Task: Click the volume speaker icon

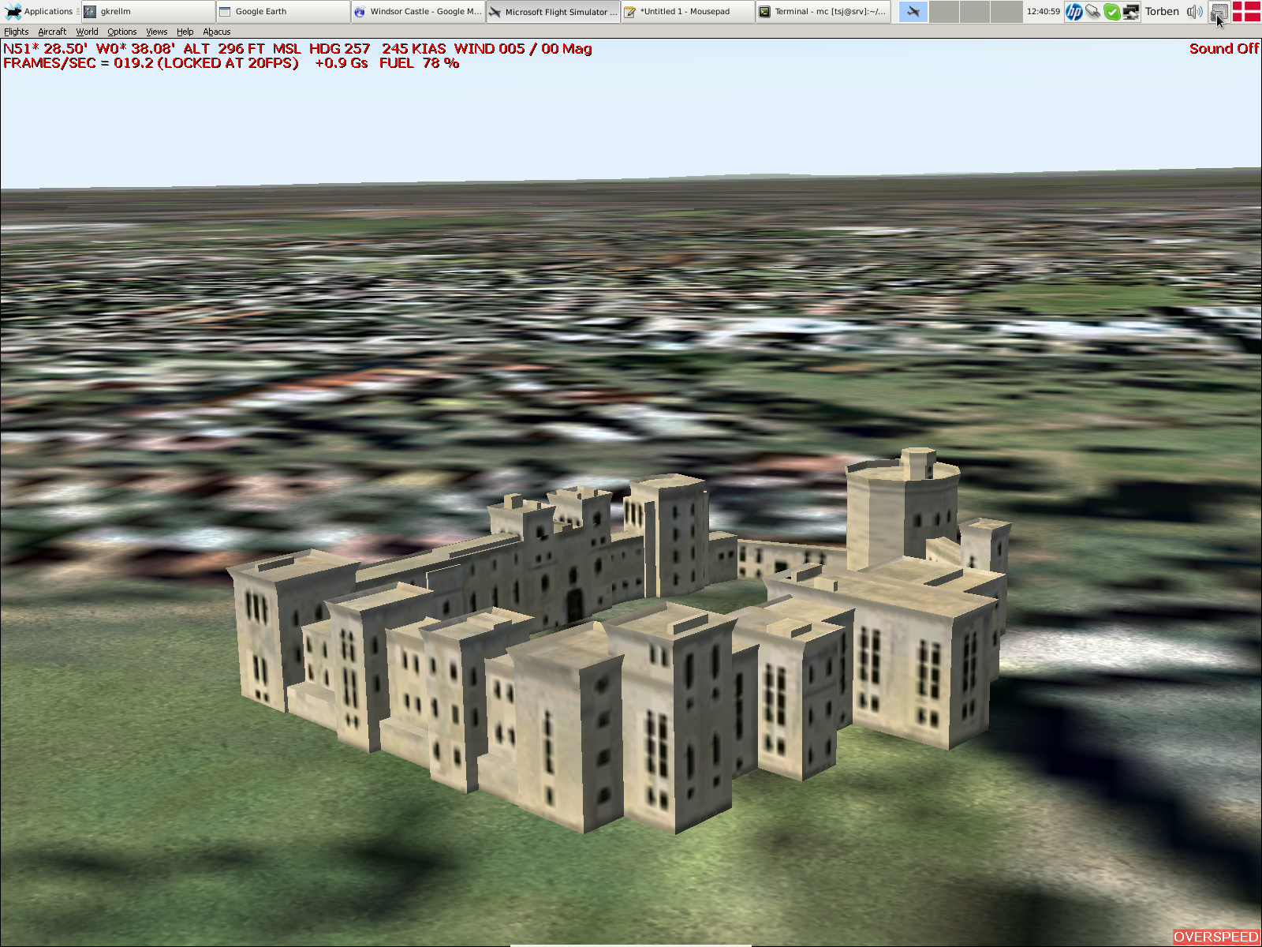Action: pos(1194,11)
